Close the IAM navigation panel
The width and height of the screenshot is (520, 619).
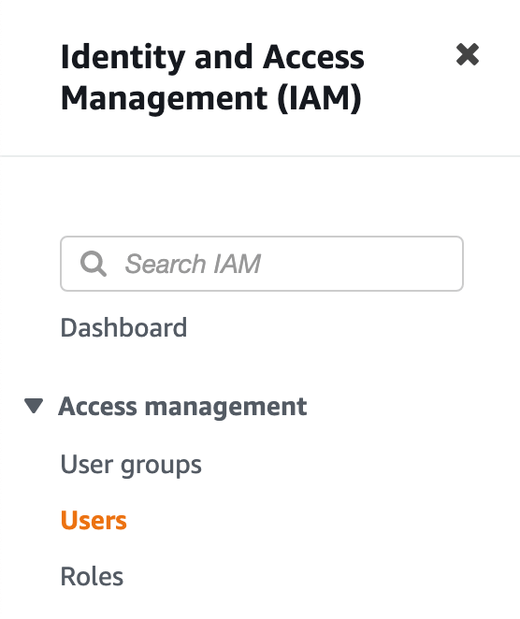468,54
